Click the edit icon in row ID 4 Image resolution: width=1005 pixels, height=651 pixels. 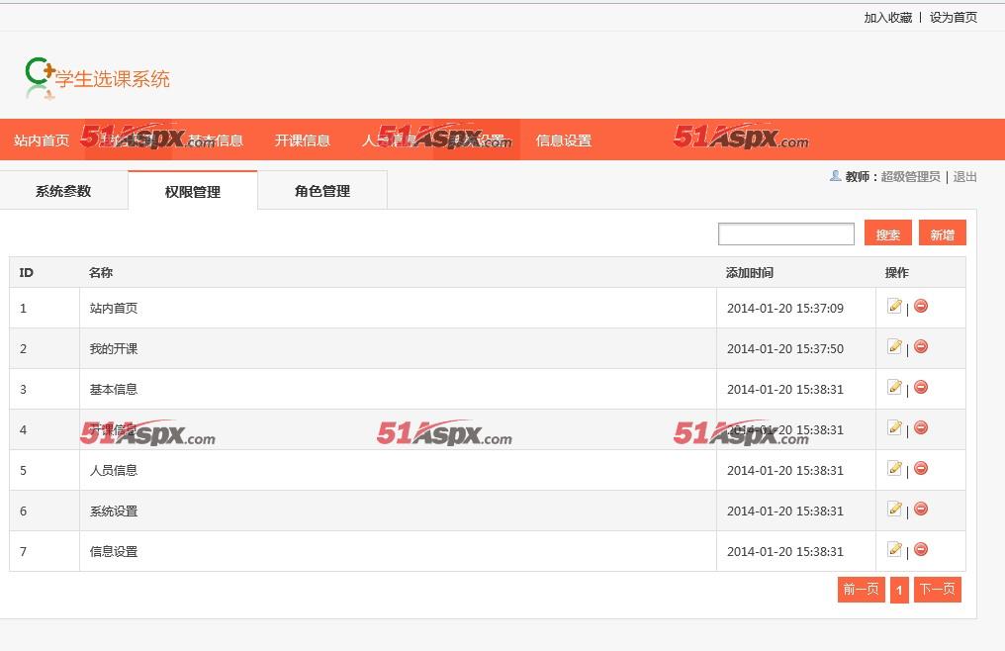point(894,428)
